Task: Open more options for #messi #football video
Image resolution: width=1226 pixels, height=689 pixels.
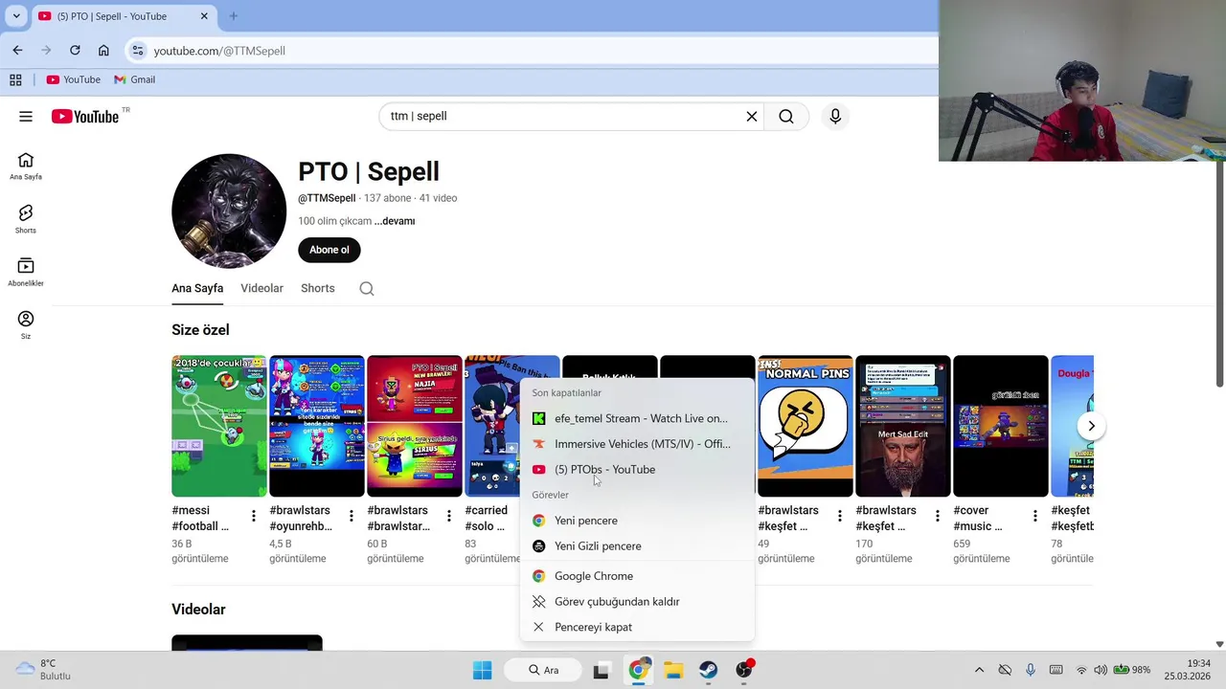Action: (254, 517)
